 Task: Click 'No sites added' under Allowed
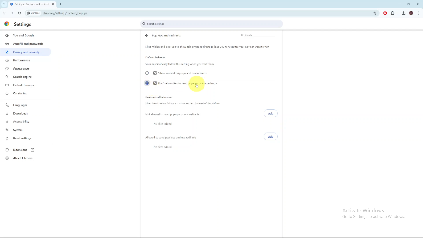tap(163, 147)
